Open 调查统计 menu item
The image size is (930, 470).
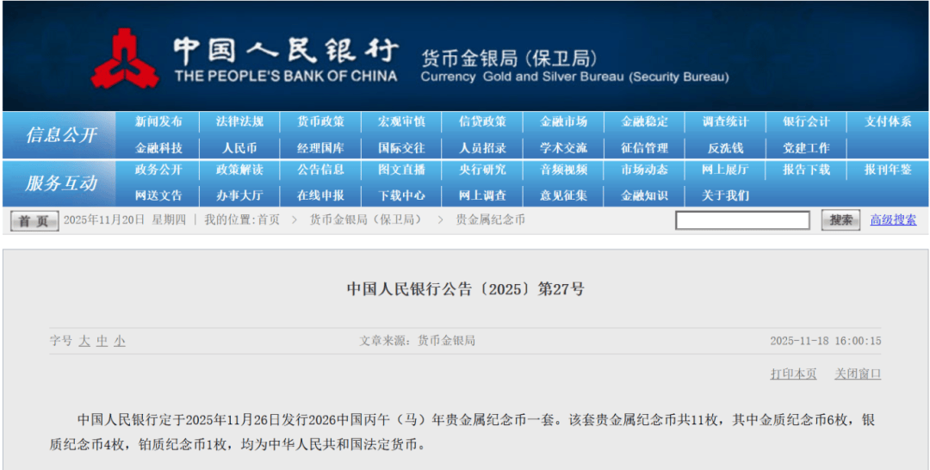click(x=725, y=122)
